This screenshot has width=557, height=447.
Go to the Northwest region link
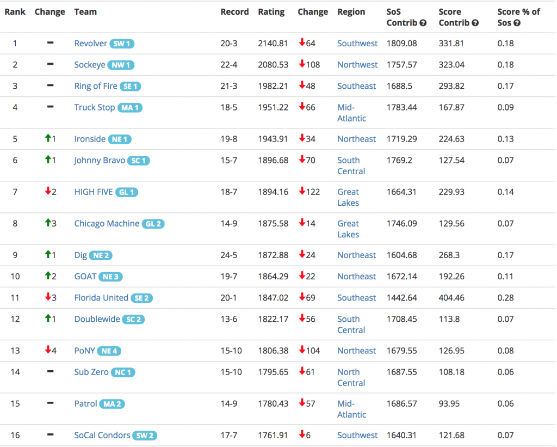pyautogui.click(x=357, y=65)
